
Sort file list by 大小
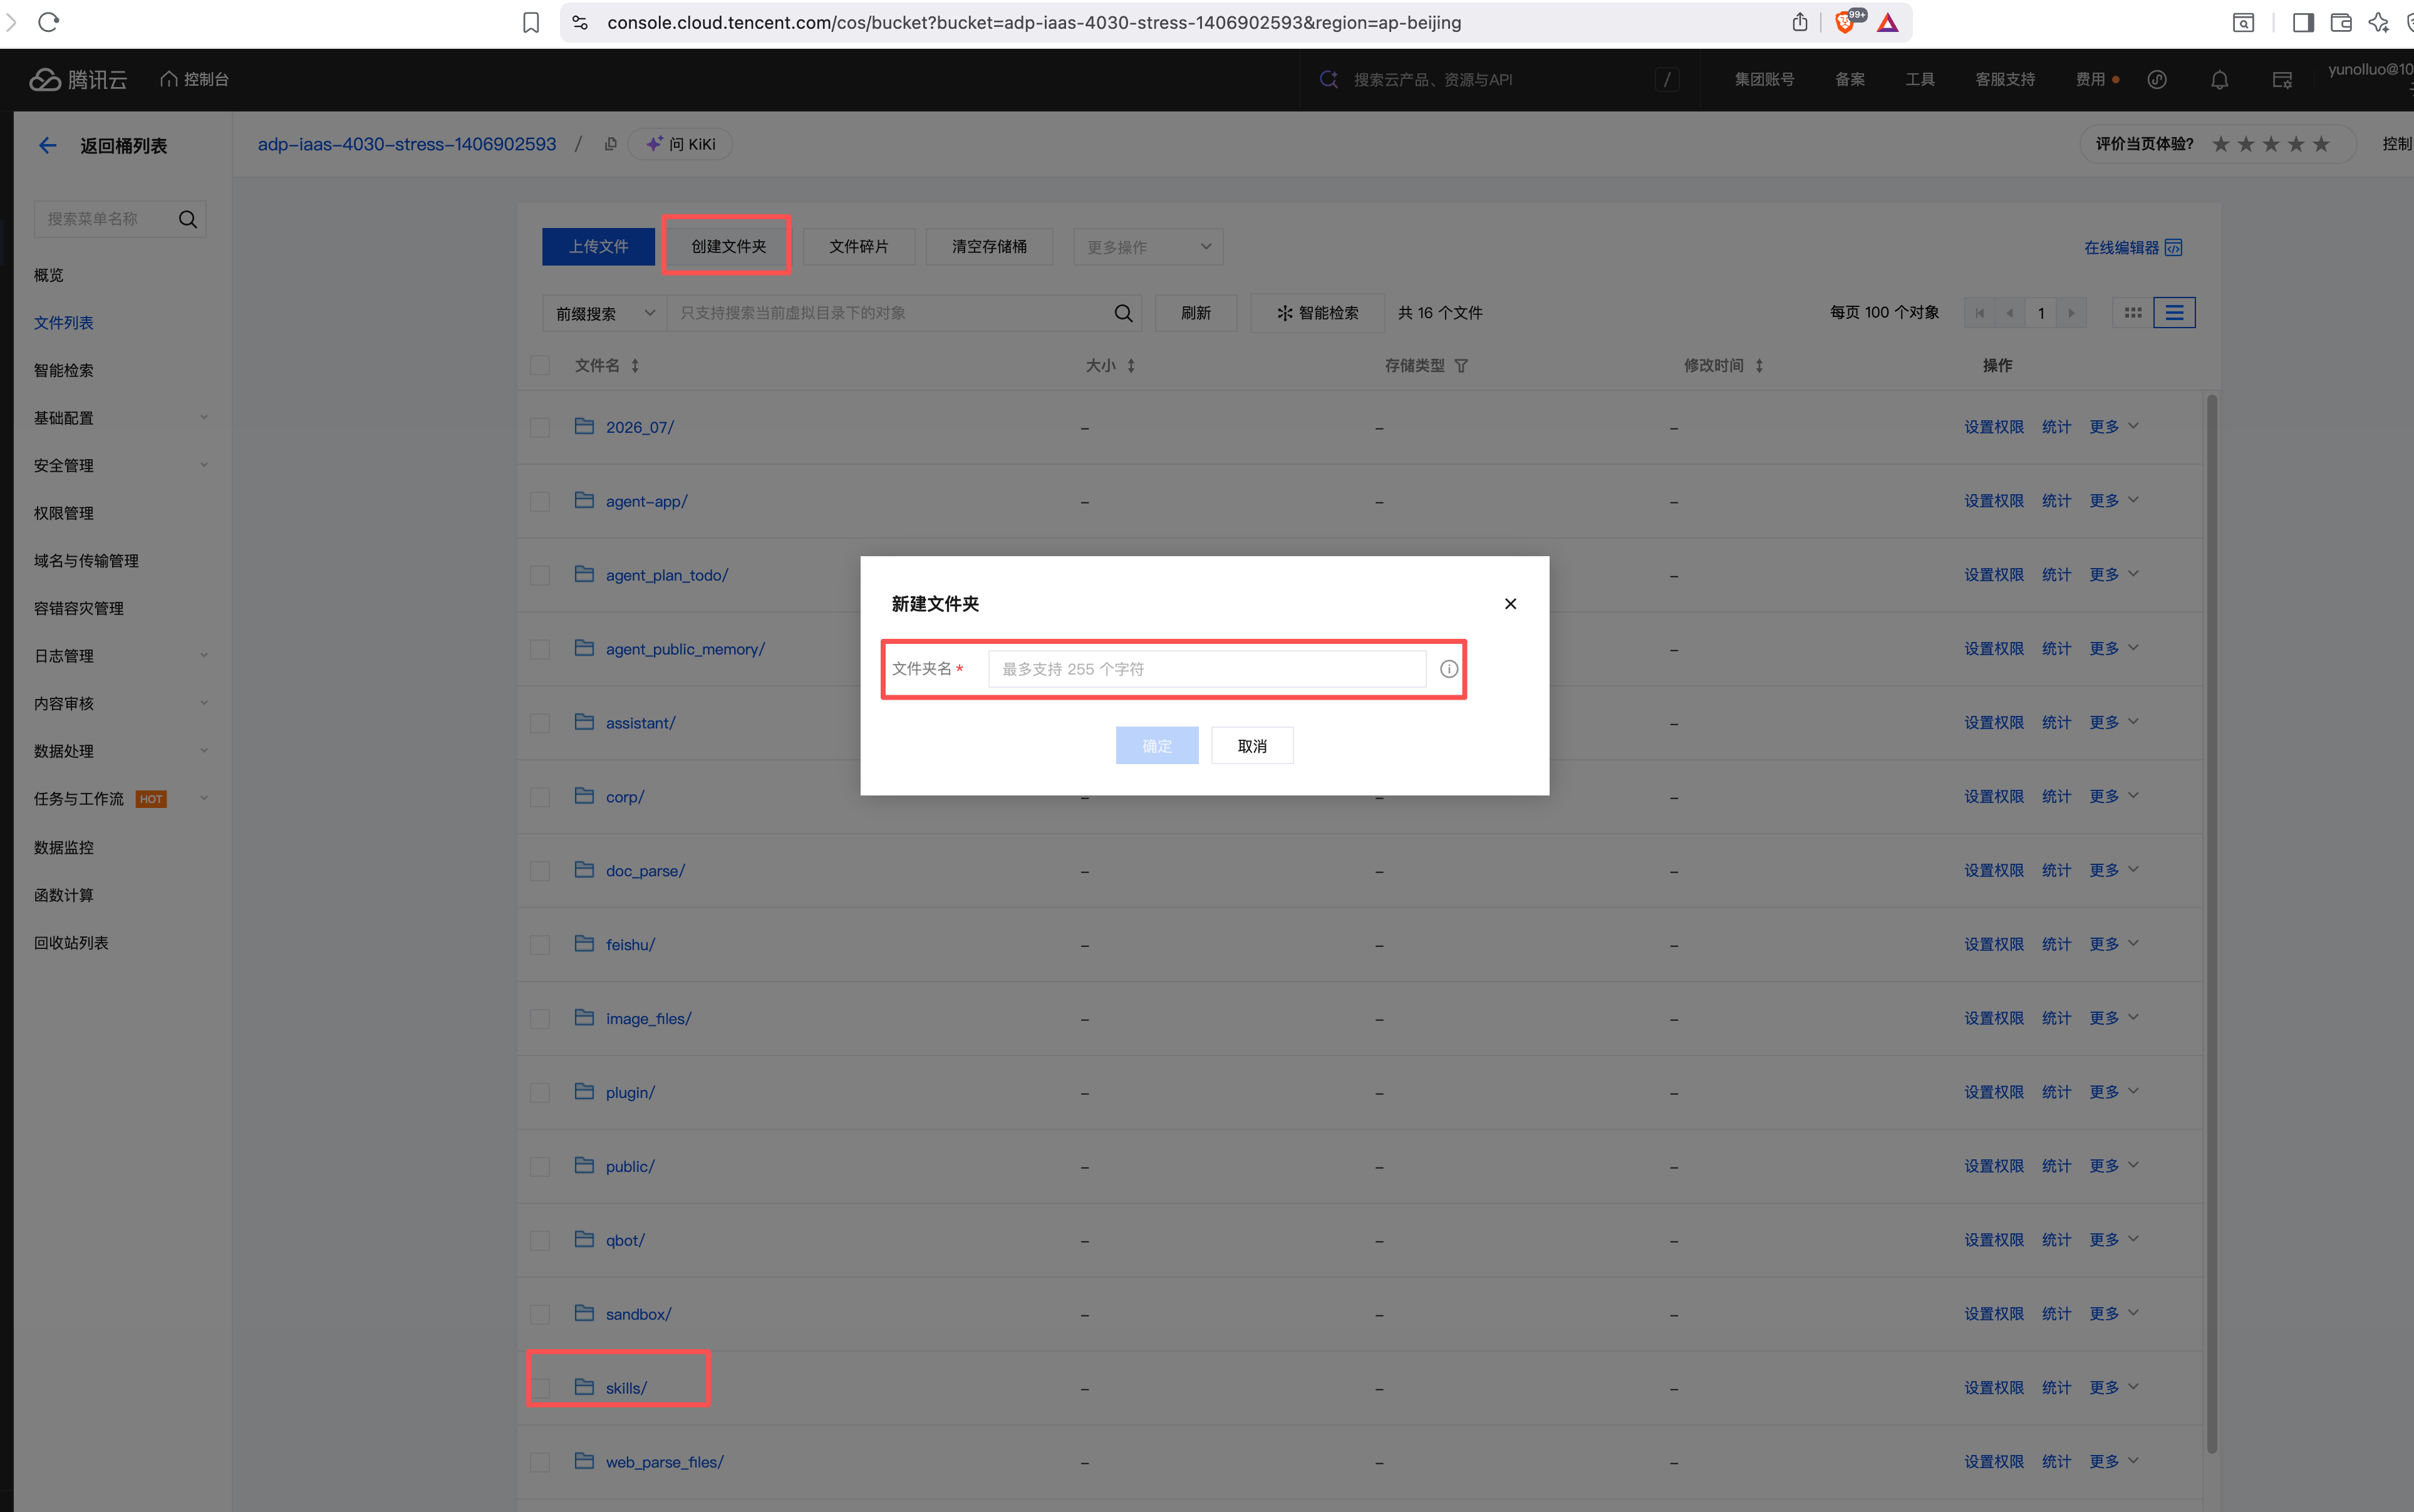click(1131, 366)
